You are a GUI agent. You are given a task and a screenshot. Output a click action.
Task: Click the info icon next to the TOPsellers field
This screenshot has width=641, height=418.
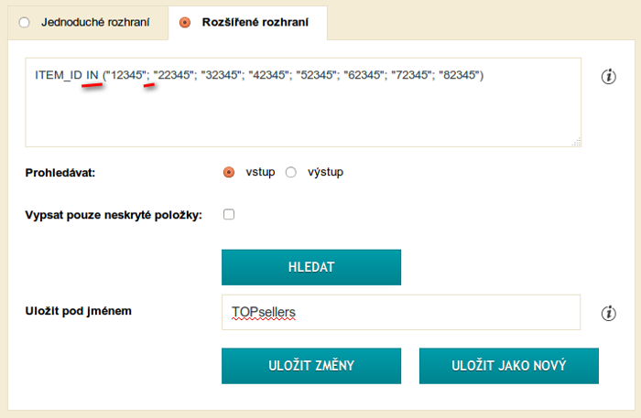tap(609, 313)
